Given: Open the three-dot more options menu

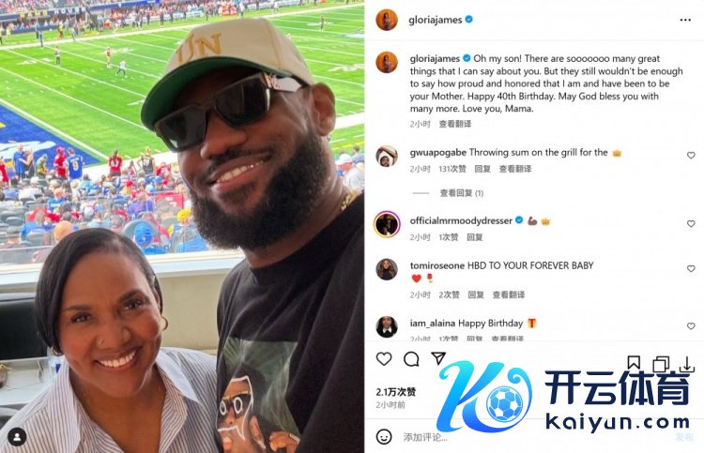Looking at the screenshot, I should coord(685,20).
